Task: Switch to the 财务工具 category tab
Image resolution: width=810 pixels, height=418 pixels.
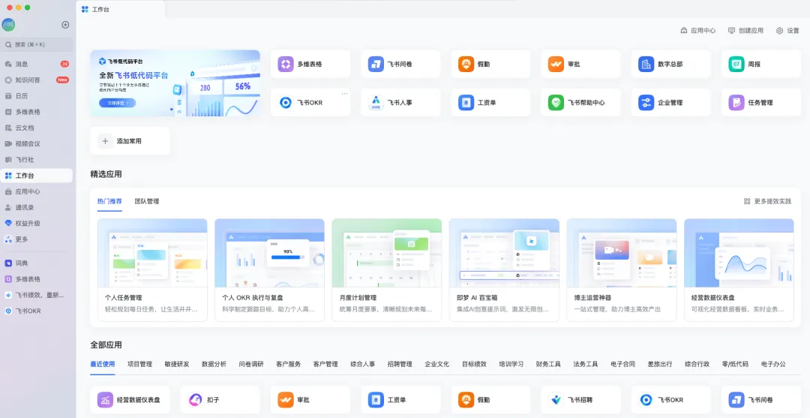Action: pyautogui.click(x=548, y=364)
